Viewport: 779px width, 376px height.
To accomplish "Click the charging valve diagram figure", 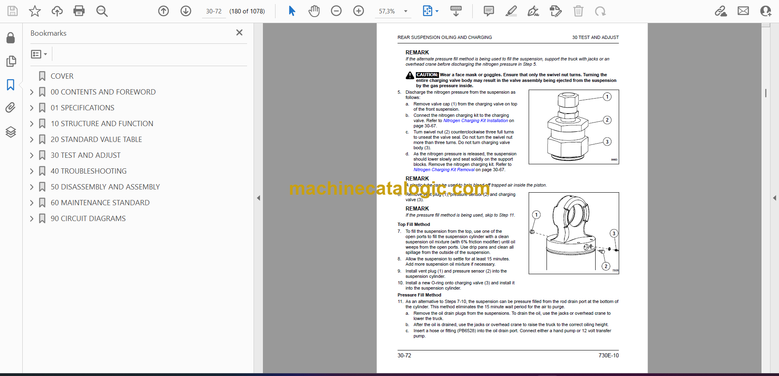I will click(574, 127).
